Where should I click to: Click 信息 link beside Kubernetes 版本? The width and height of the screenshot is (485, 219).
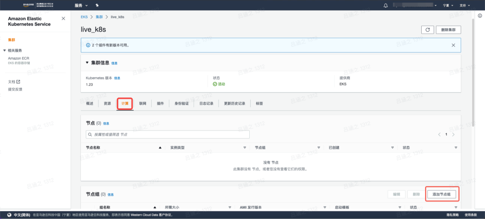[117, 78]
